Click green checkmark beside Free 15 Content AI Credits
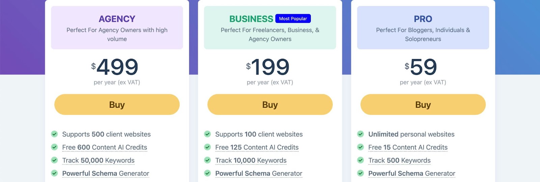Viewport: 540px width, 182px height. (x=360, y=147)
